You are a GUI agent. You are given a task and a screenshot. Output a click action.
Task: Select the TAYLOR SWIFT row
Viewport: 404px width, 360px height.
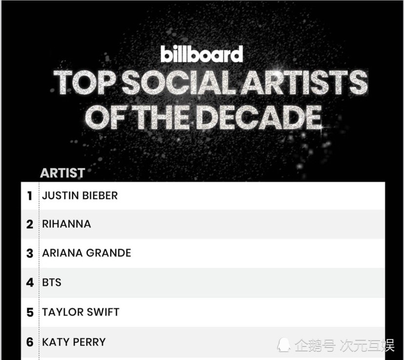click(203, 312)
